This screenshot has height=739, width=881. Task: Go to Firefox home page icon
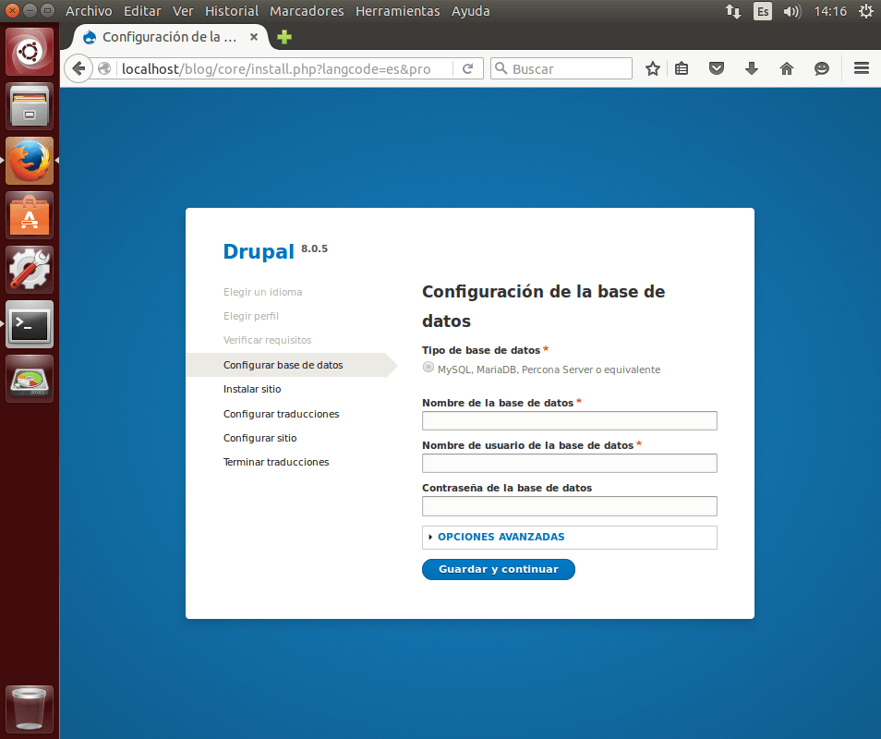[787, 68]
